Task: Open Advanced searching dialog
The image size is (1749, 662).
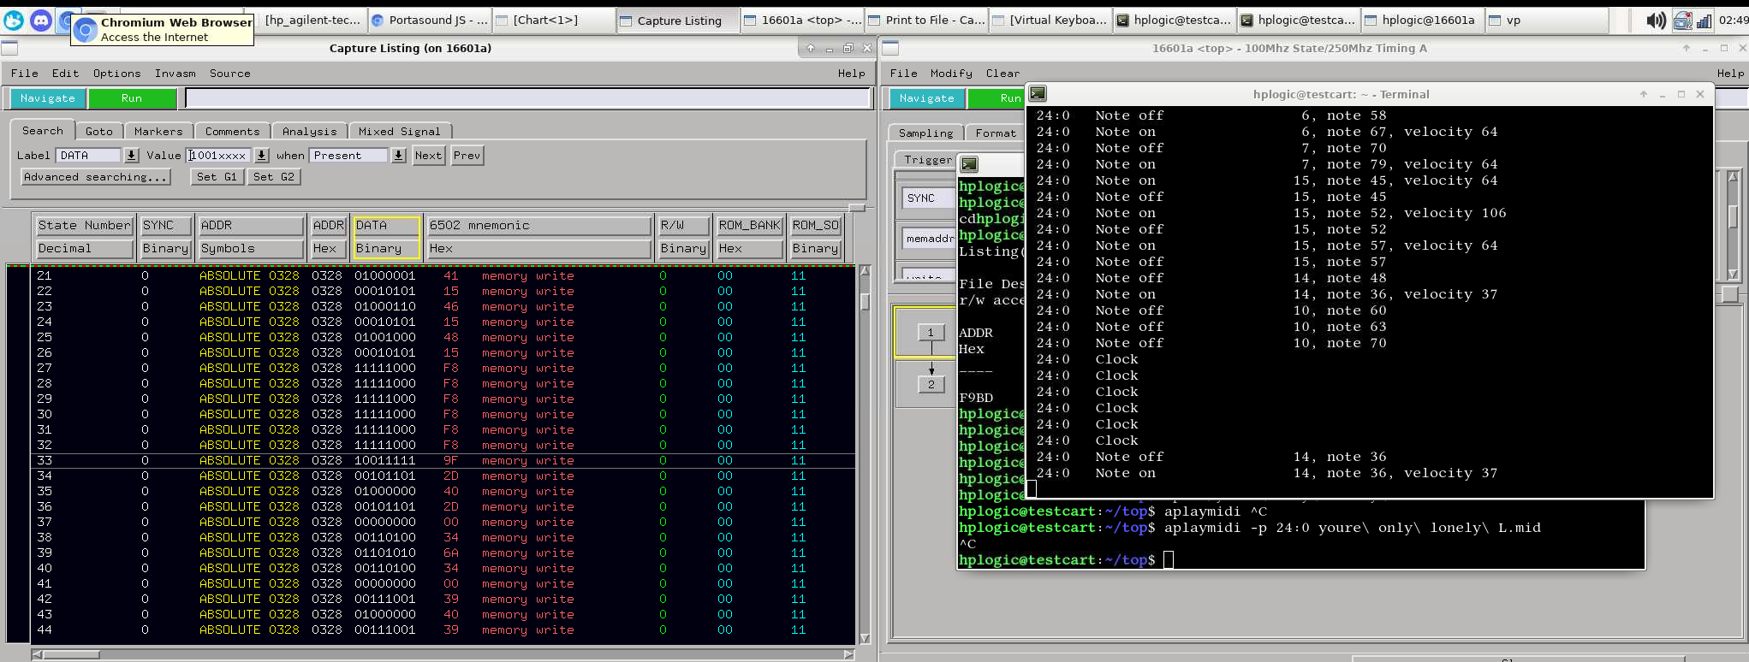Action: point(95,177)
